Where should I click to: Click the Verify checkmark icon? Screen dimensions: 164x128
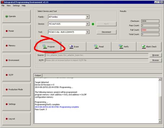pos(121,47)
